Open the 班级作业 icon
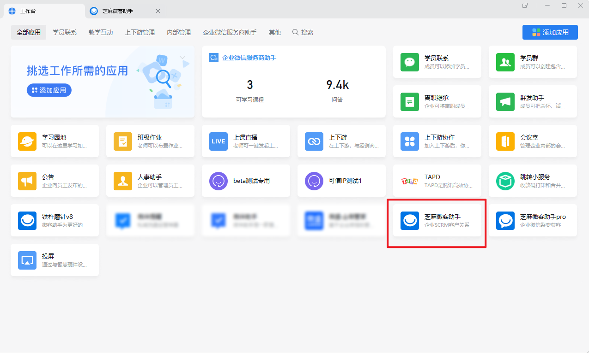The width and height of the screenshot is (589, 353). tap(123, 141)
